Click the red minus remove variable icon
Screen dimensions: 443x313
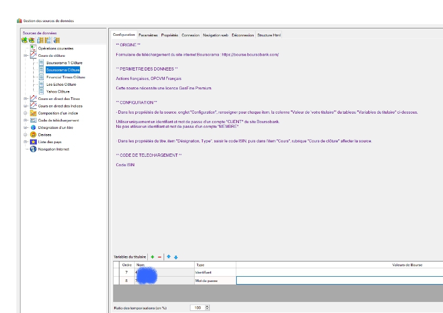click(159, 257)
